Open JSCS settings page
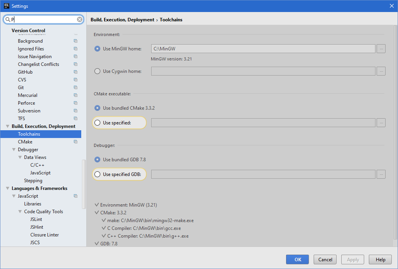Viewport: 398px width, 269px height. 35,242
